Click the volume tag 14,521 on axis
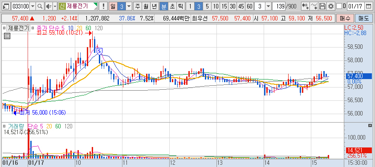Image resolution: width=375 pixels, height=167 pixels. [359, 151]
